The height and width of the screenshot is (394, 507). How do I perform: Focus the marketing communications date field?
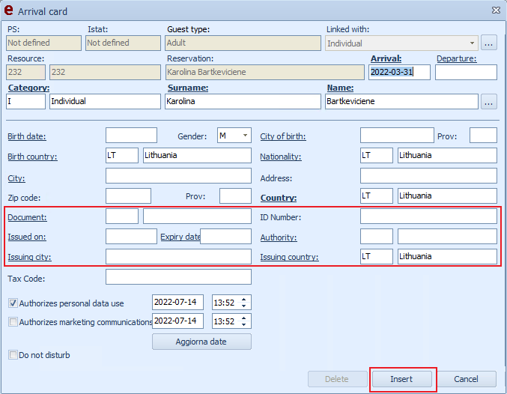pos(177,321)
